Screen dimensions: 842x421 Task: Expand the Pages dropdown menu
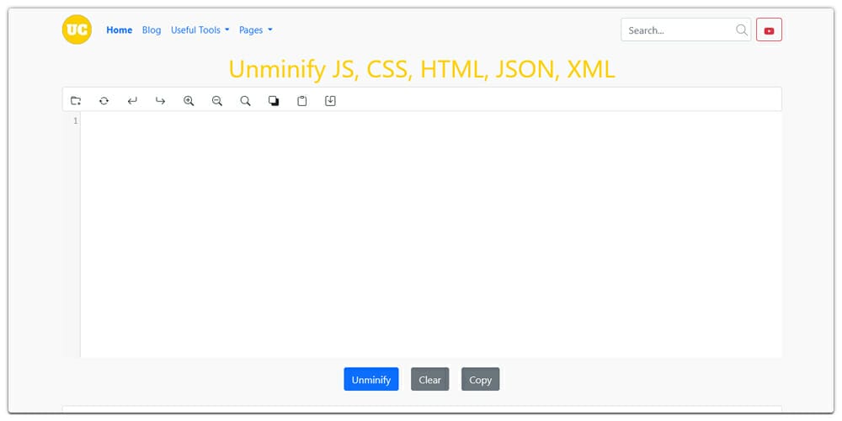(x=255, y=30)
